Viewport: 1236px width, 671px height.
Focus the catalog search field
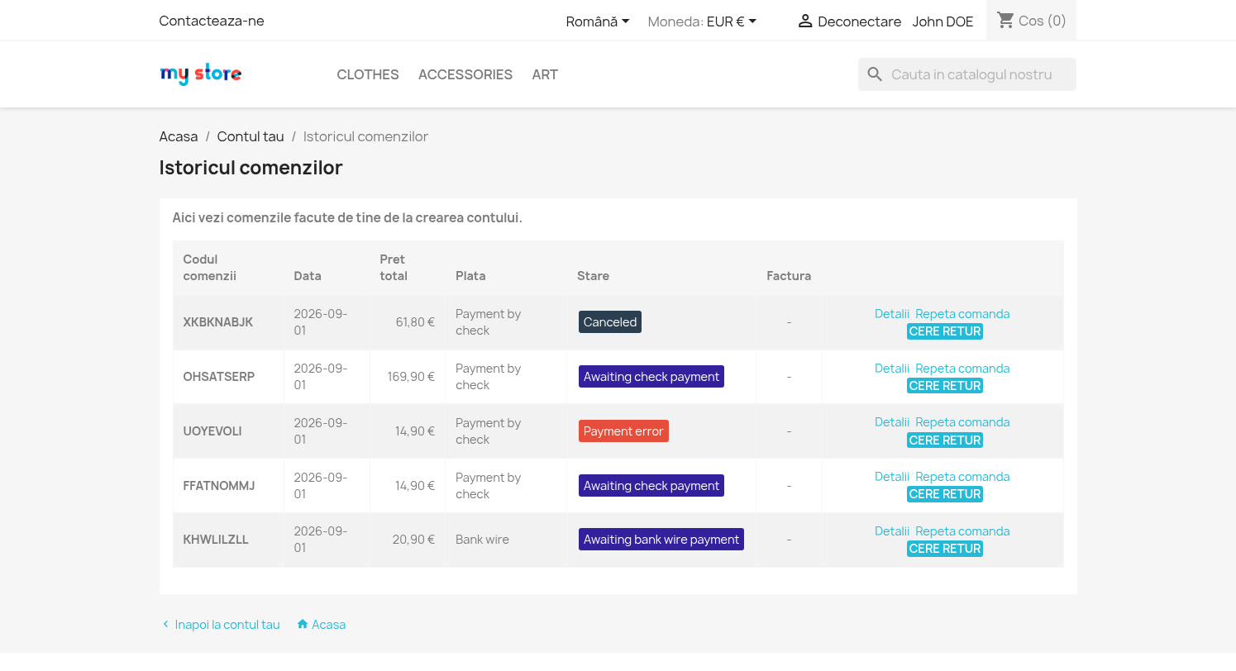pyautogui.click(x=967, y=74)
